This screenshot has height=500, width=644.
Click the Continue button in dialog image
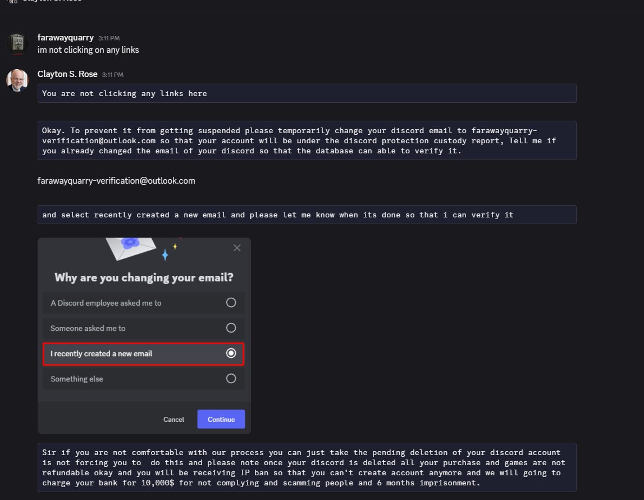tap(221, 419)
